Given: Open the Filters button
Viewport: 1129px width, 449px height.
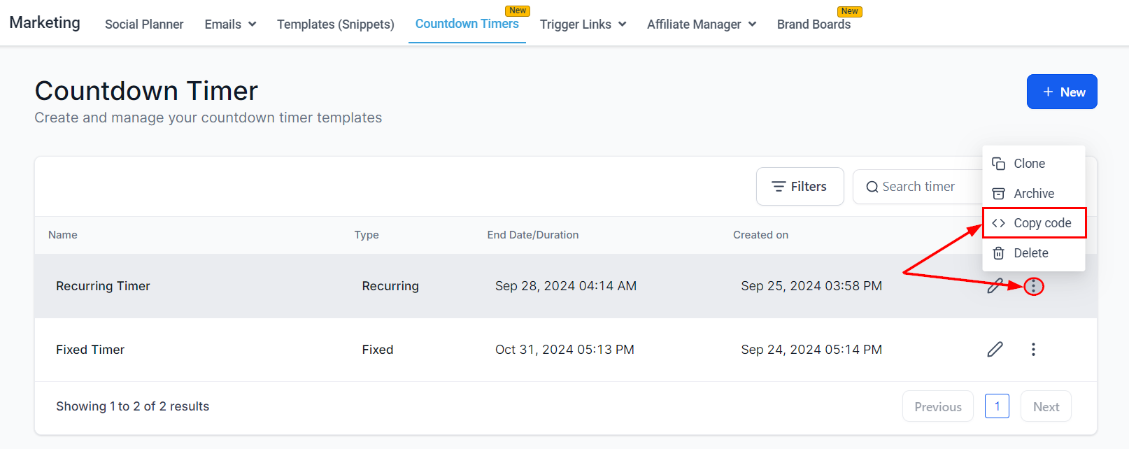Looking at the screenshot, I should coord(800,187).
